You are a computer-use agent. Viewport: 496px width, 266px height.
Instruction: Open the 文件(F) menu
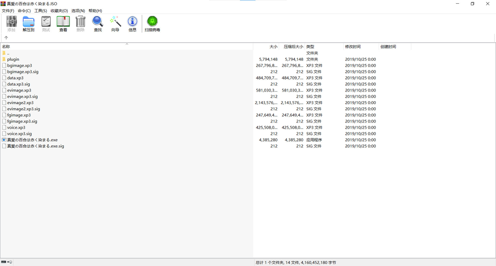click(x=8, y=11)
